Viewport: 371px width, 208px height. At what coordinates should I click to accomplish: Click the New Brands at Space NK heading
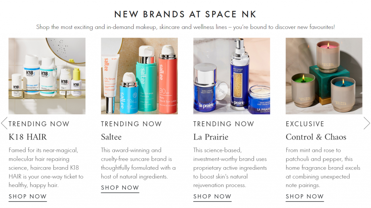[185, 14]
